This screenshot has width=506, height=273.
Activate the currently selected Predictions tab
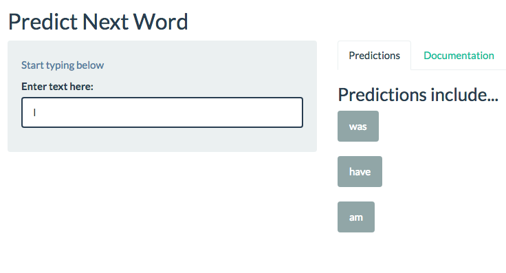(x=374, y=56)
